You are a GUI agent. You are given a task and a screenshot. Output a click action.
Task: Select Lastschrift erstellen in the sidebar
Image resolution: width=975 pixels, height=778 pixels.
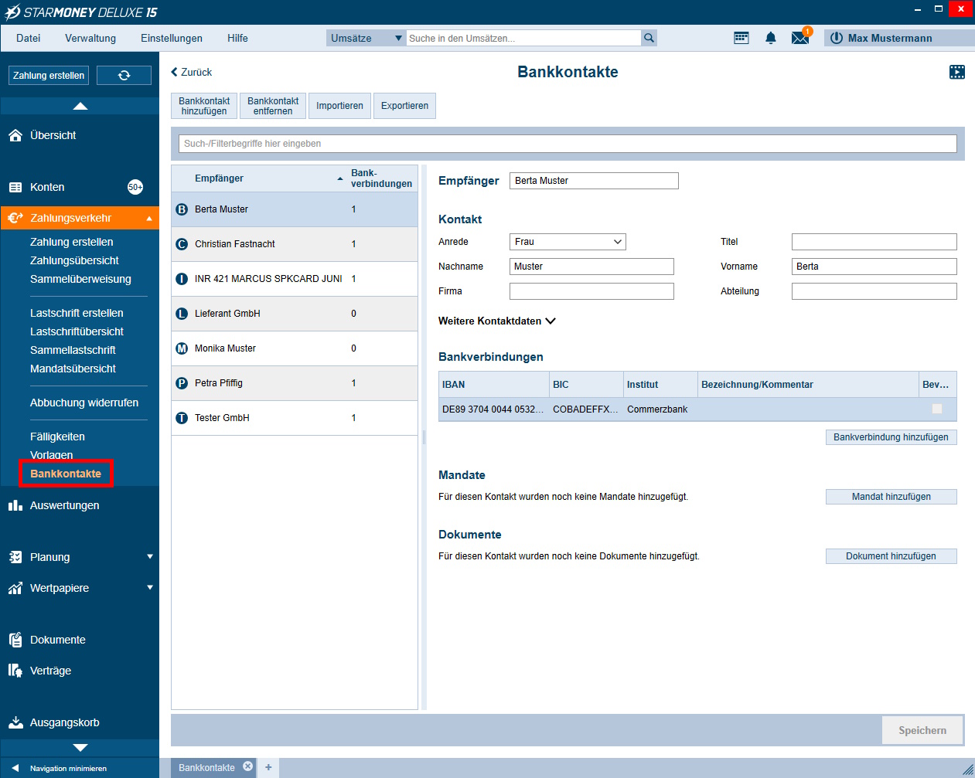pos(77,313)
